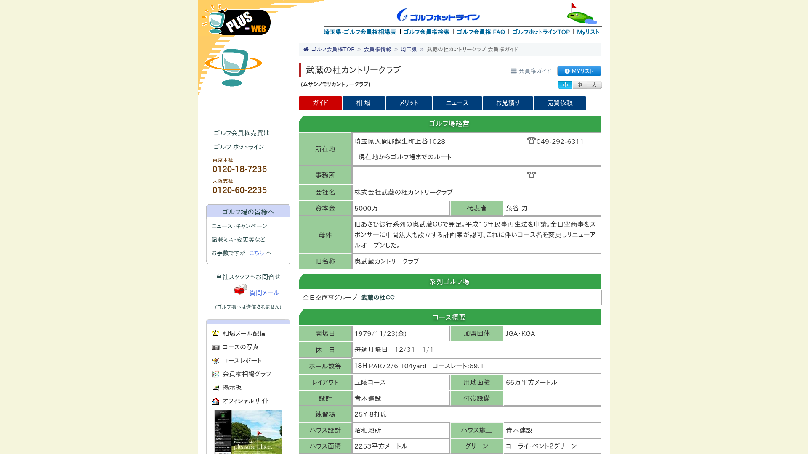Open Myリスト in top navigation

point(588,32)
